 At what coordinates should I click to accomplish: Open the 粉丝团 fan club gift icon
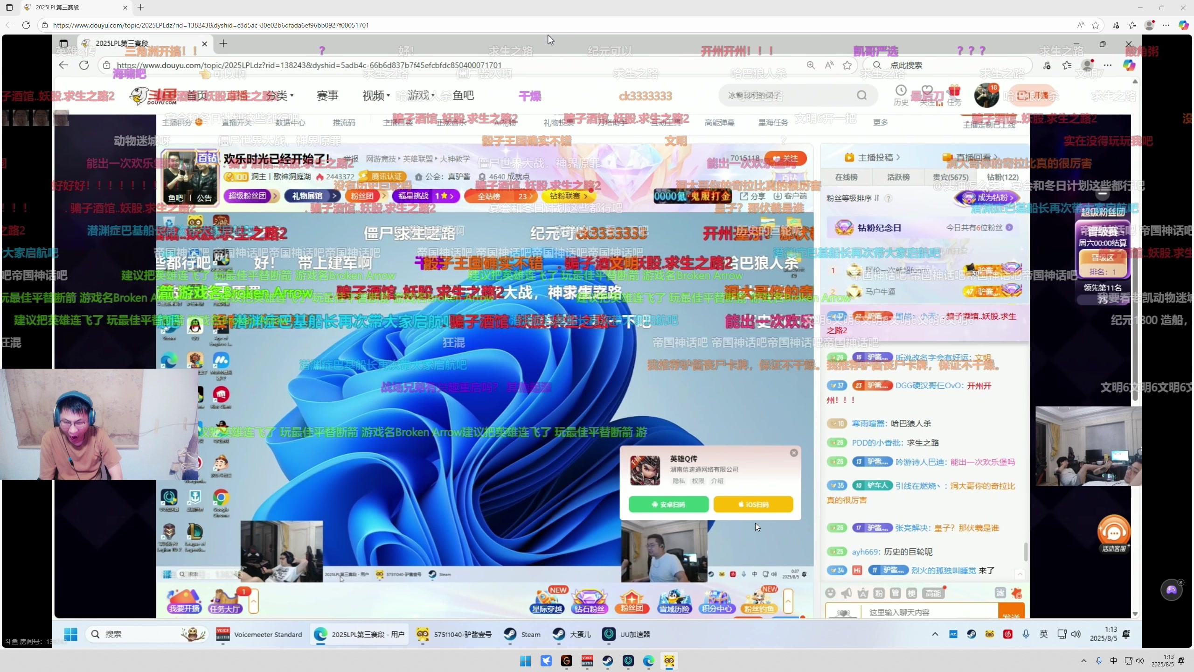point(632,601)
